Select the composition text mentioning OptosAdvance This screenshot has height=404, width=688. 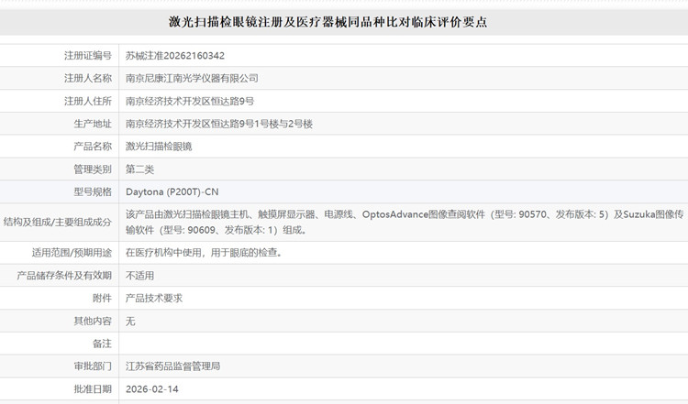click(405, 223)
